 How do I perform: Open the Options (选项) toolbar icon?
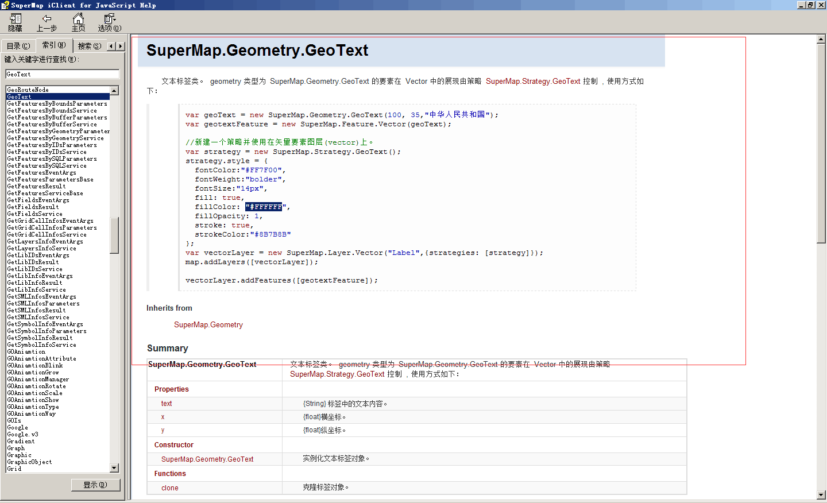click(109, 22)
